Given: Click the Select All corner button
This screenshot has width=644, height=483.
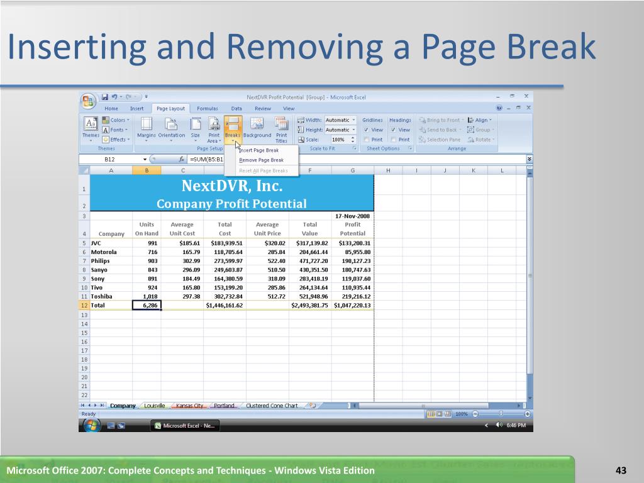Looking at the screenshot, I should point(84,170).
